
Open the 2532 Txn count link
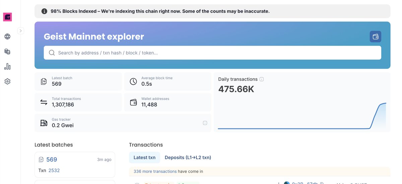pyautogui.click(x=54, y=170)
